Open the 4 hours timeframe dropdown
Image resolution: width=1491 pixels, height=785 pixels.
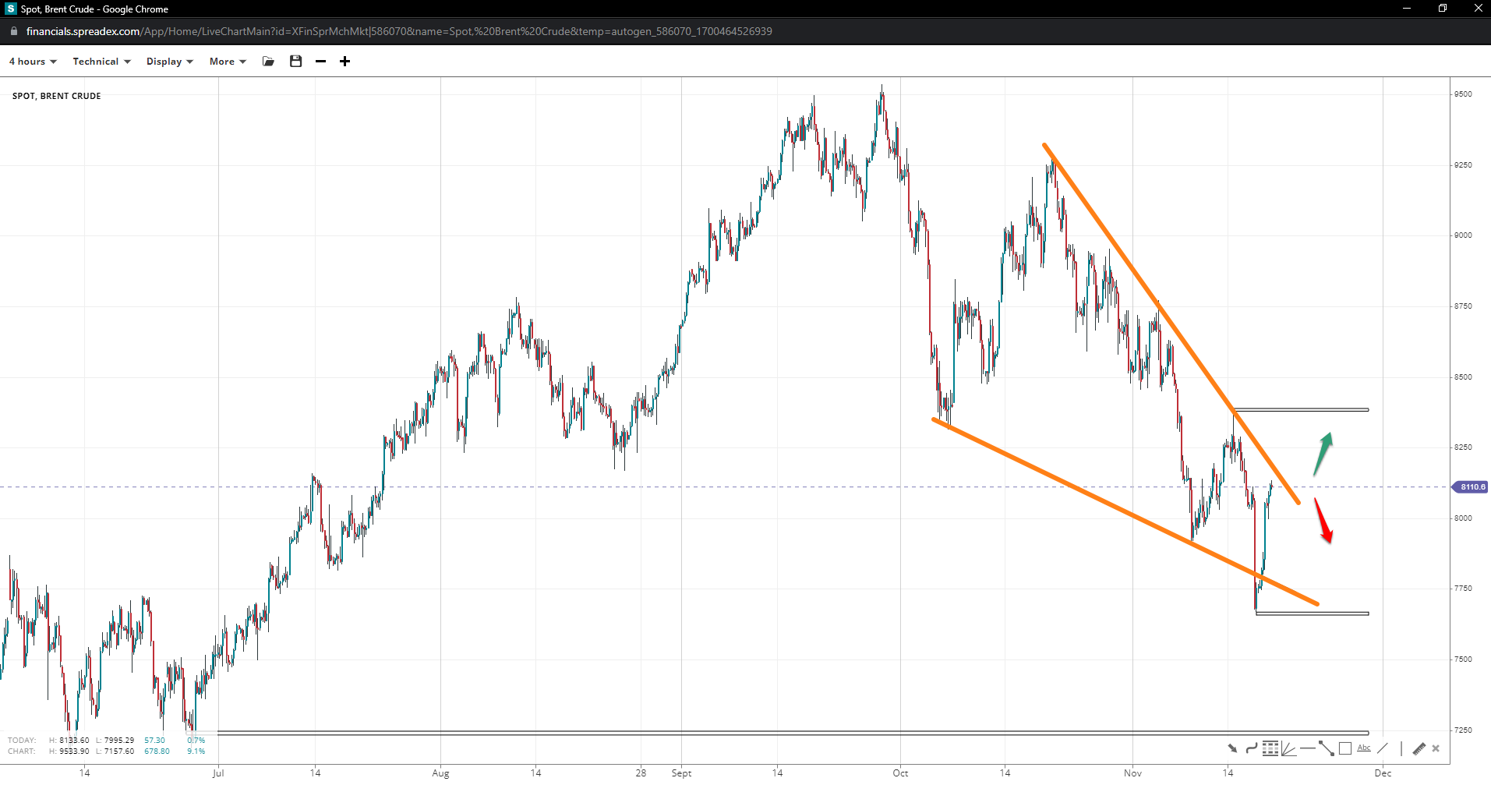coord(33,62)
